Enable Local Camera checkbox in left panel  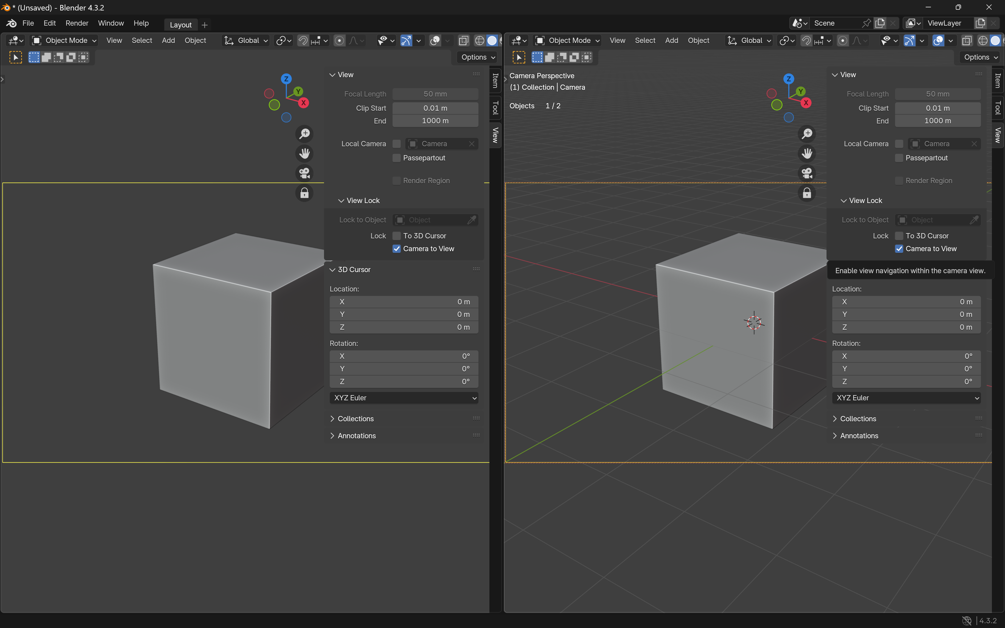[x=397, y=144]
